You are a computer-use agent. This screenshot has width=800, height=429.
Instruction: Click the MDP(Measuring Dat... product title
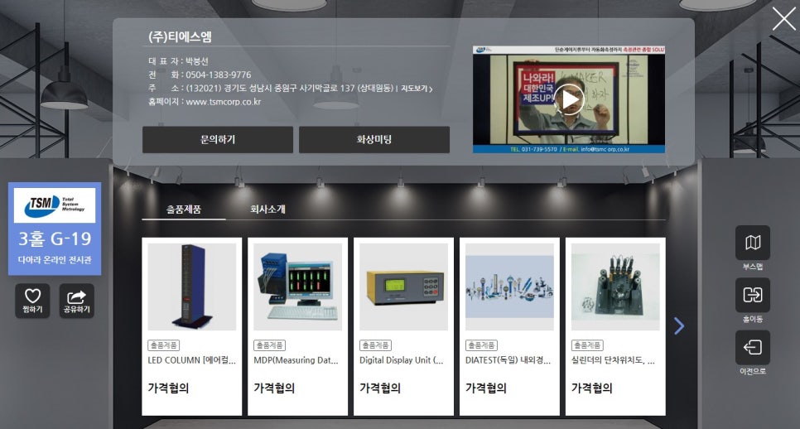click(296, 360)
